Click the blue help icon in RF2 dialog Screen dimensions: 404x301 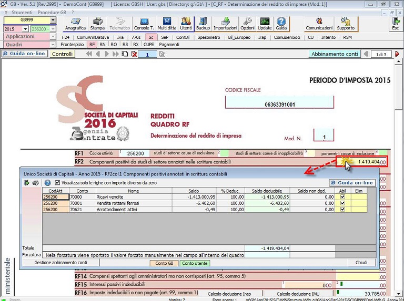[x=47, y=183]
